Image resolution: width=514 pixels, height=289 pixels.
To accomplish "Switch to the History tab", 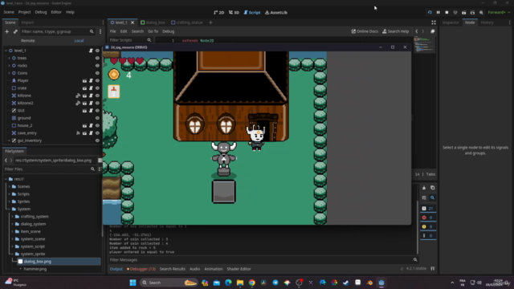I will [487, 22].
